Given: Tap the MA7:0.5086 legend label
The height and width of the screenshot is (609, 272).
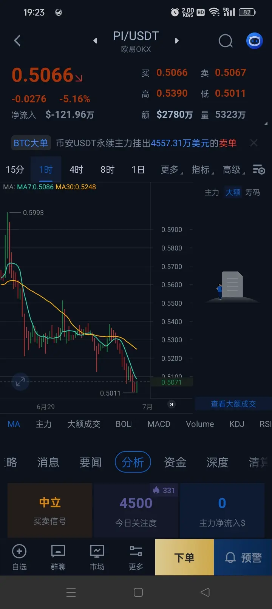Looking at the screenshot, I should pyautogui.click(x=35, y=187).
